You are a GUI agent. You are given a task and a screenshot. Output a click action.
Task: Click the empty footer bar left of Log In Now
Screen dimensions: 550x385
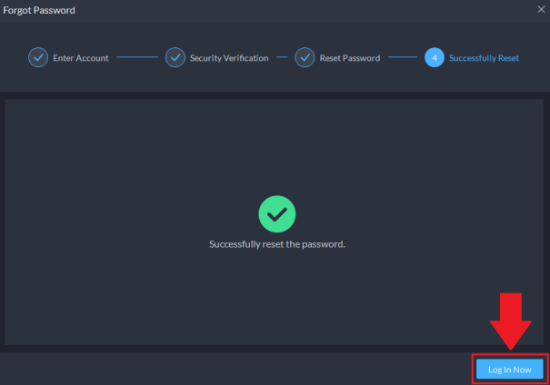[x=227, y=368]
